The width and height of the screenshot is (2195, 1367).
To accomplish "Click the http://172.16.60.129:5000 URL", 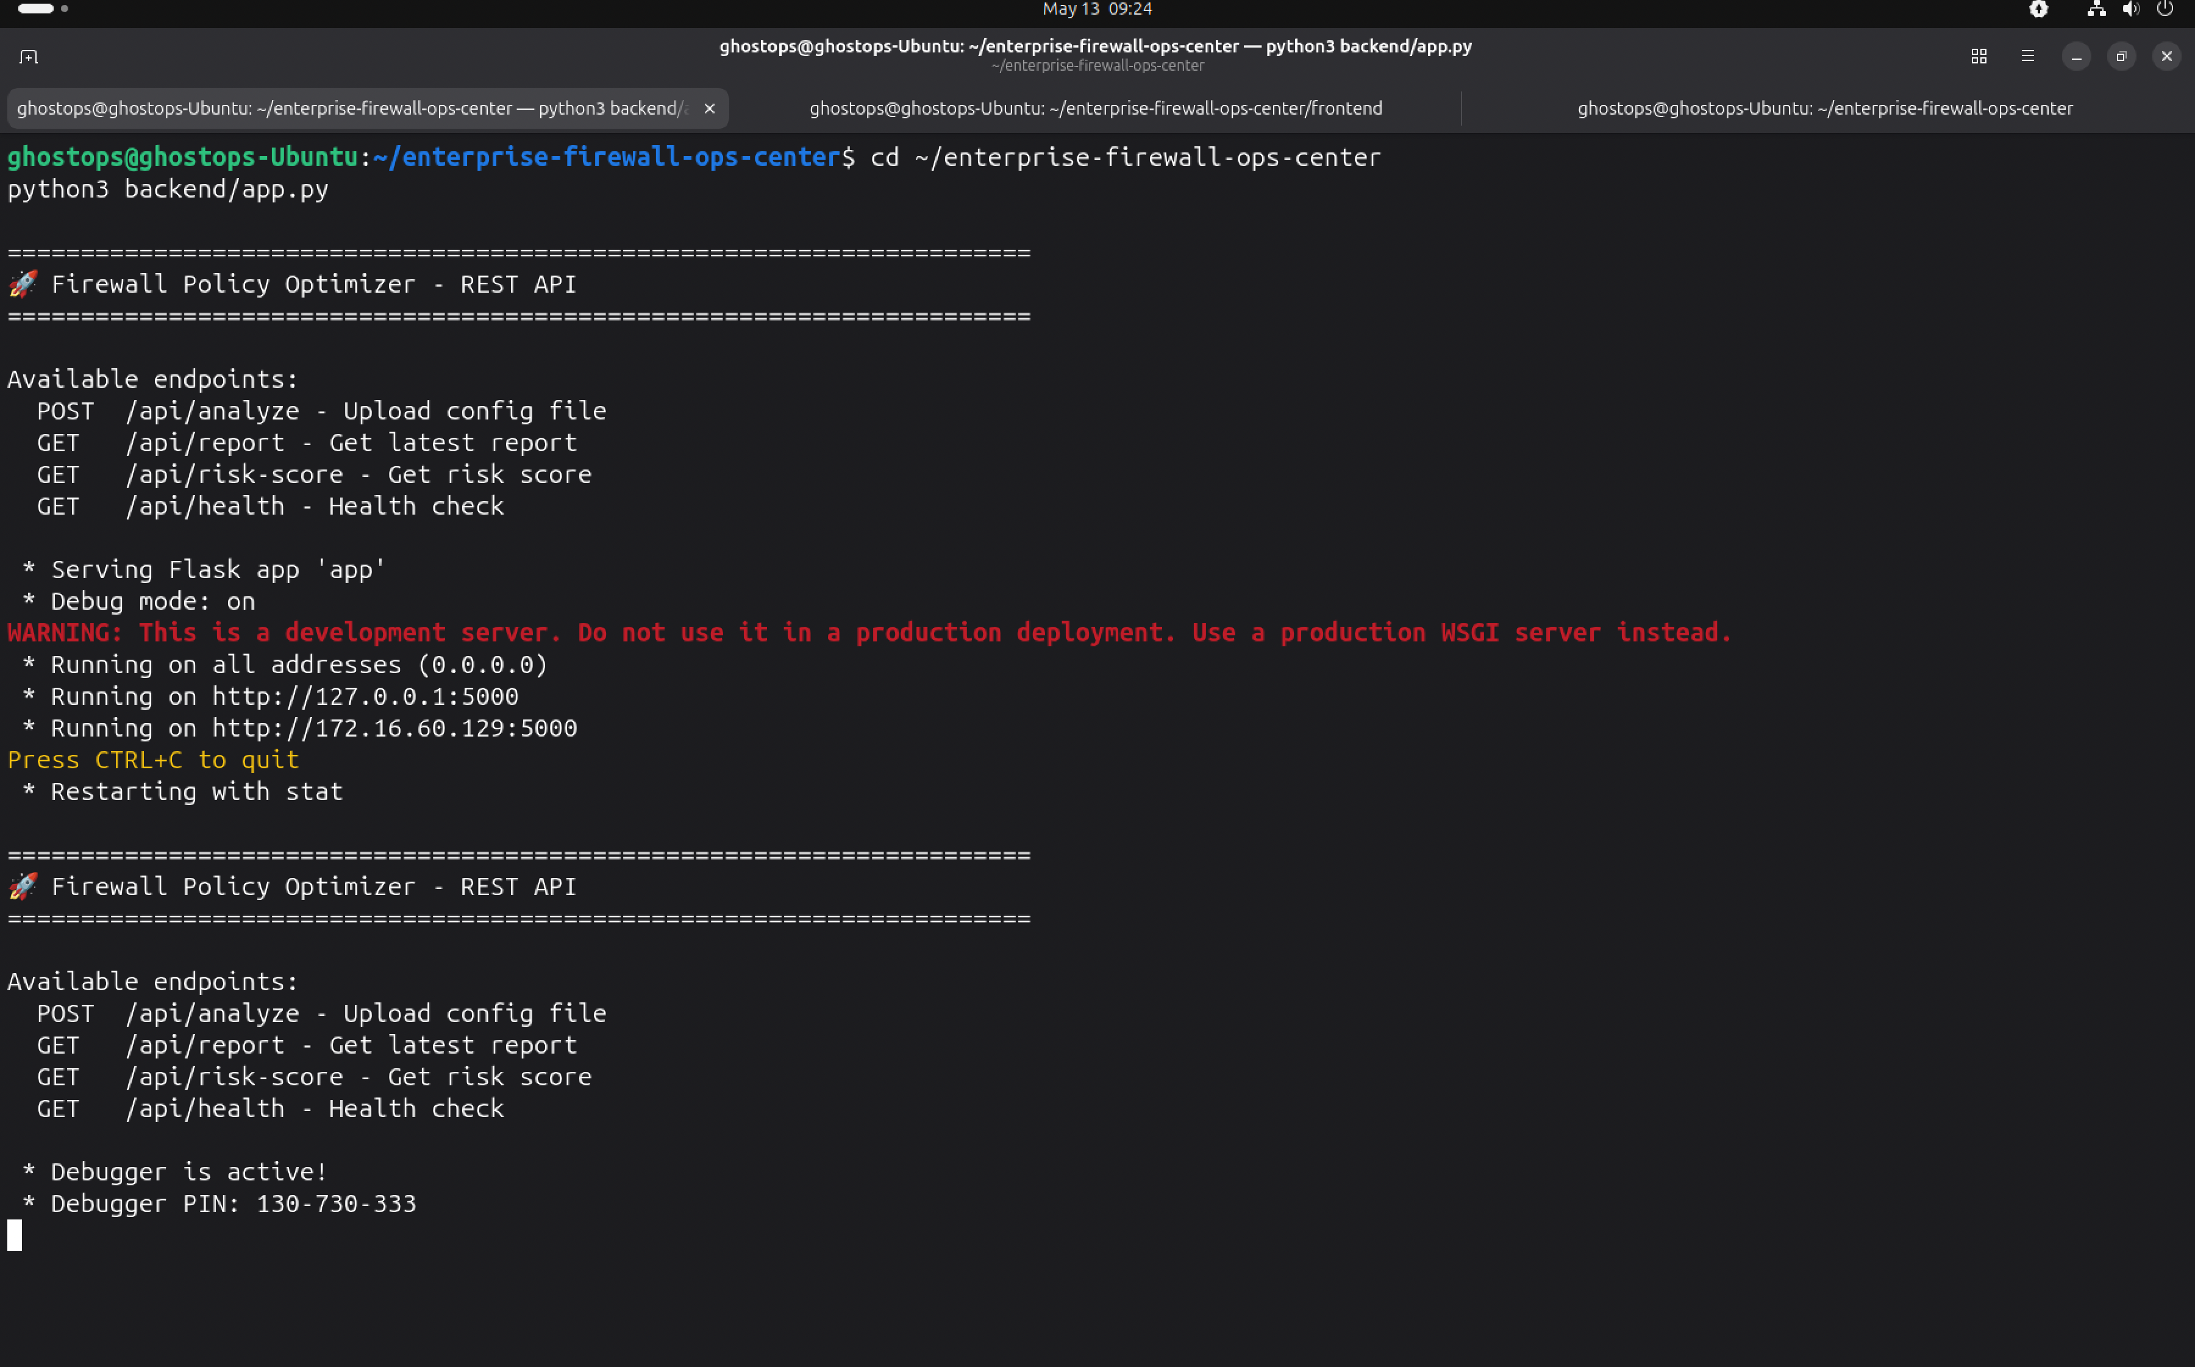I will click(394, 728).
